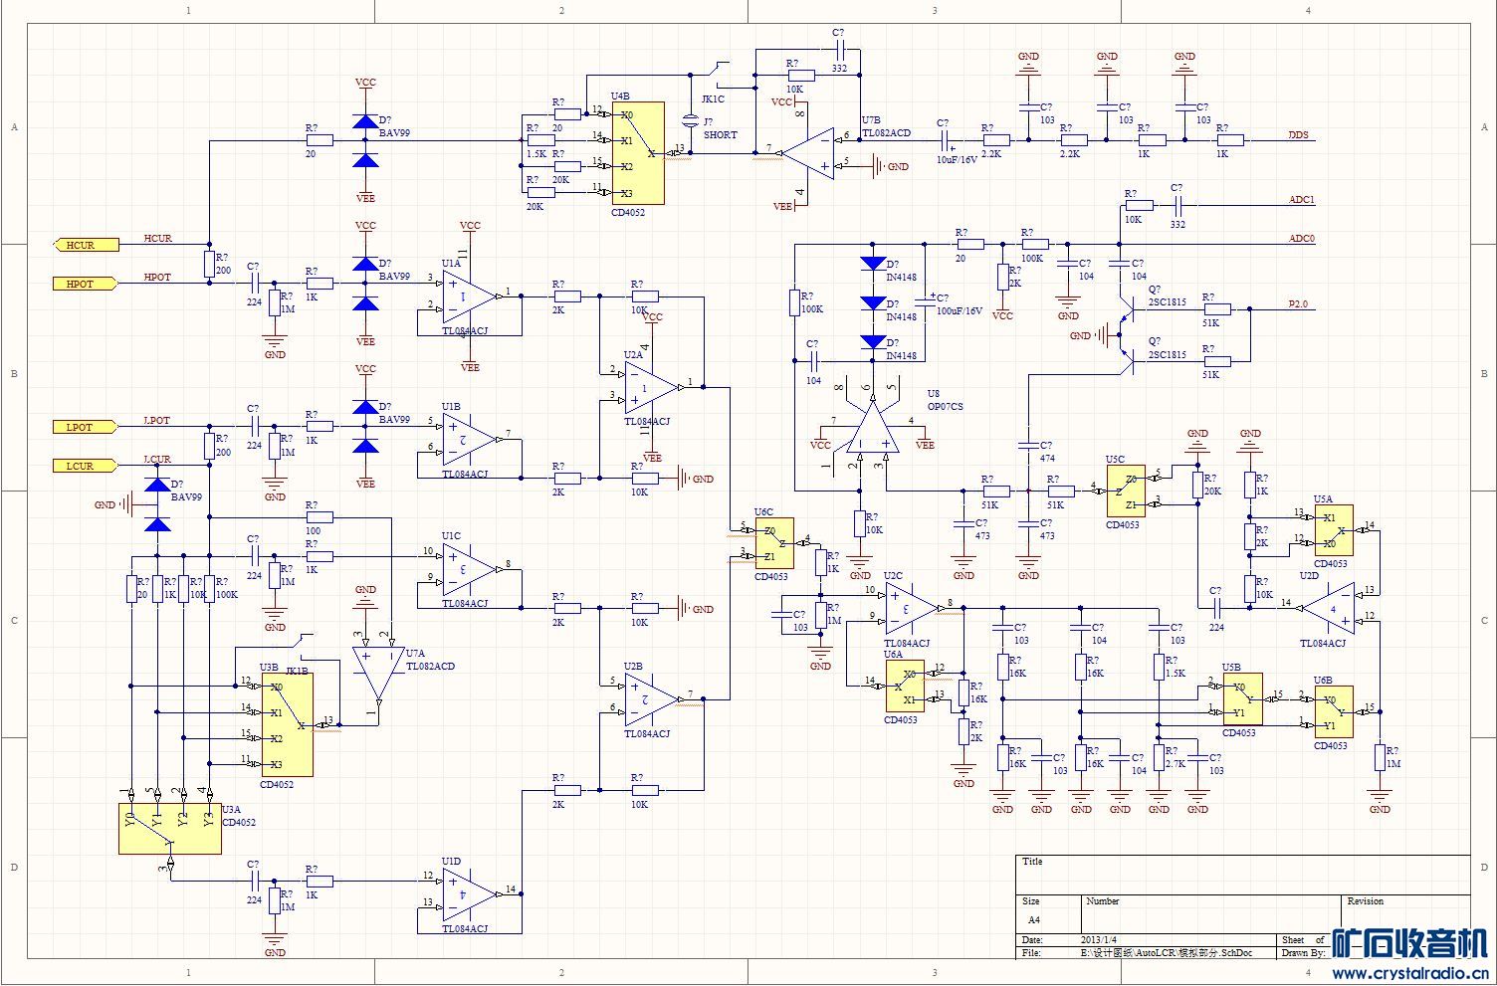Click the U1B op-amp triangle
This screenshot has width=1497, height=986.
471,439
